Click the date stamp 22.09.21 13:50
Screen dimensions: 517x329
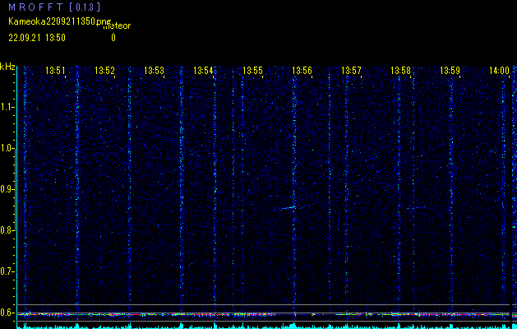tap(37, 38)
